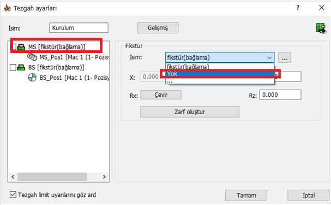Choose Yok in the fixture dropdown list

[x=220, y=74]
